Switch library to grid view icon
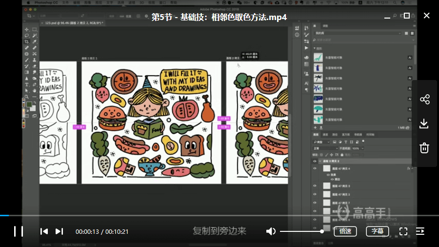The height and width of the screenshot is (247, 439). tap(406, 33)
